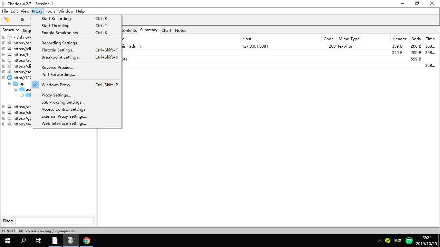Click the host icon beside https://b- row
The height and width of the screenshot is (247, 440).
10,54
